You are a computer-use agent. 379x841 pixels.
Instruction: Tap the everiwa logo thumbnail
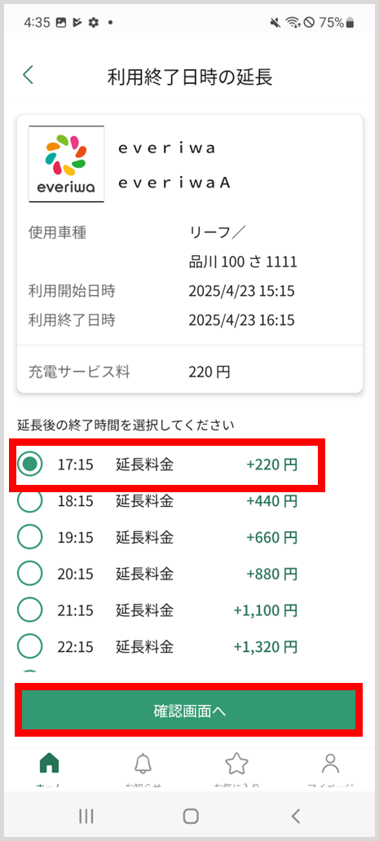click(67, 164)
